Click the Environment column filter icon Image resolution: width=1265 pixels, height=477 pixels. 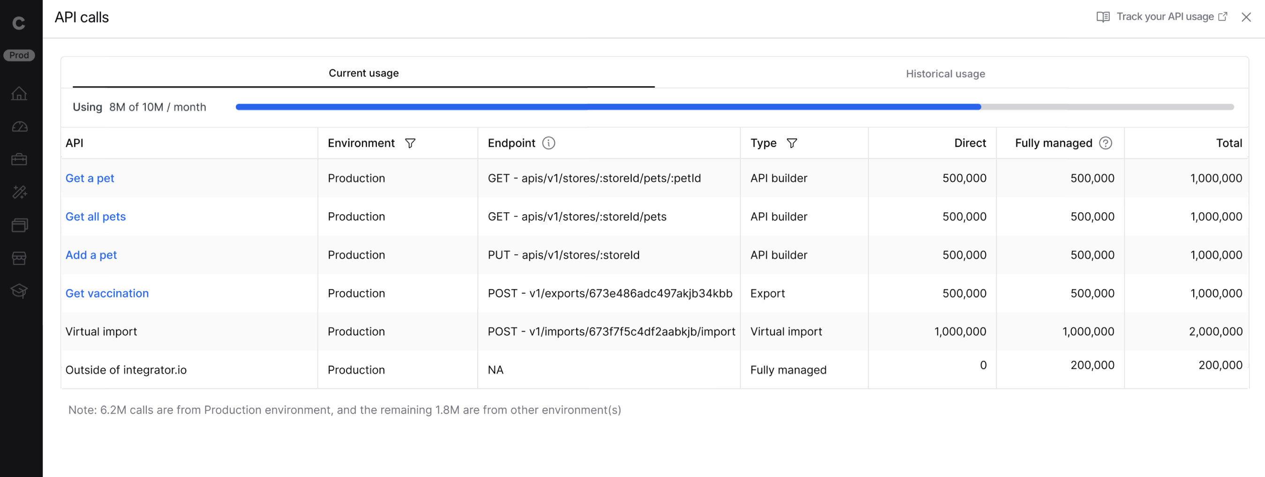(x=410, y=143)
